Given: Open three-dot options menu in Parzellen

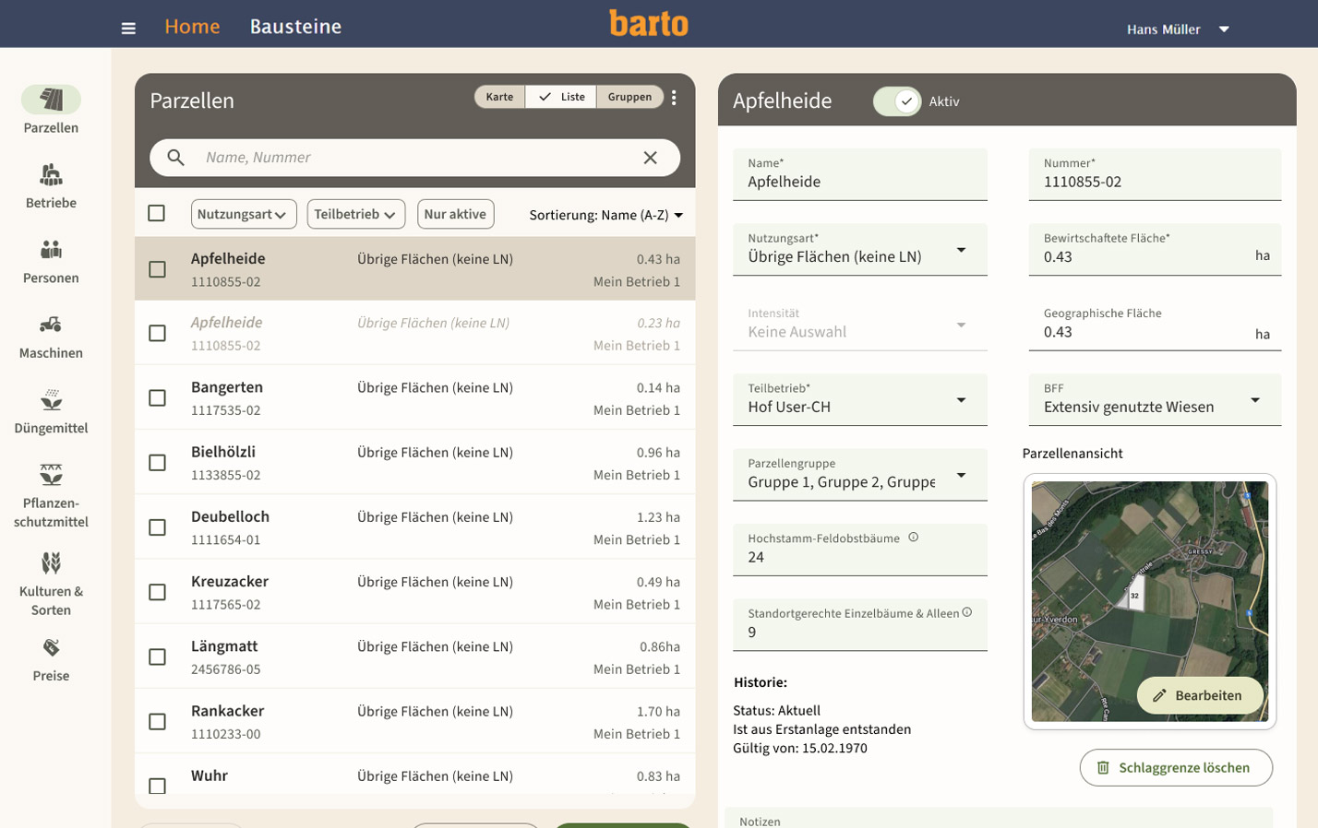Looking at the screenshot, I should coord(675,98).
